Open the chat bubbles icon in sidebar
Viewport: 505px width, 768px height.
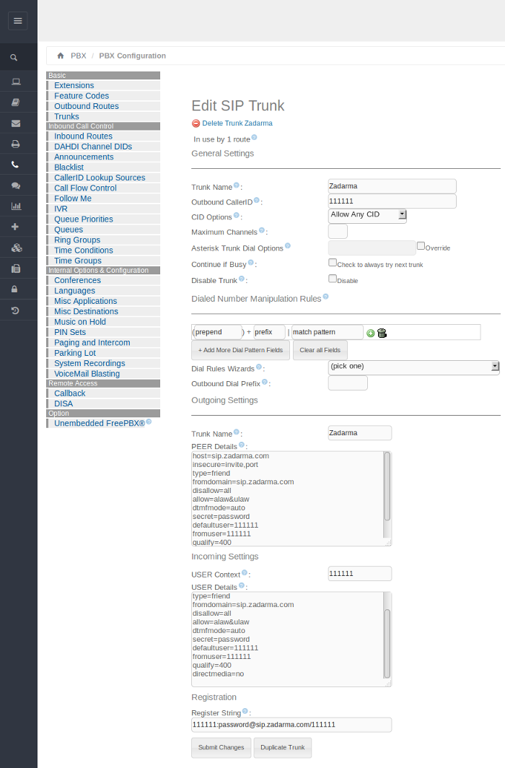[x=16, y=186]
